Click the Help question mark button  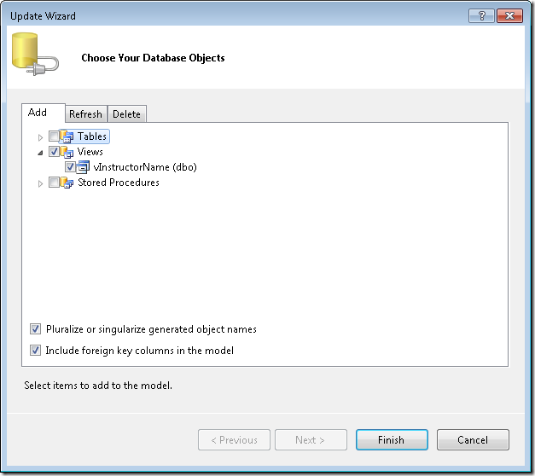click(x=480, y=16)
